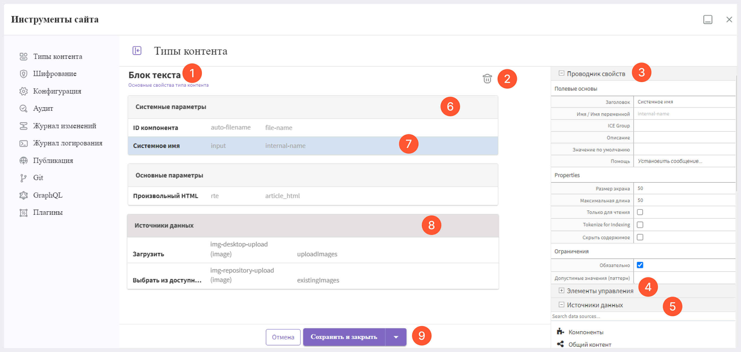
Task: Click the Типы контента sidebar icon
Action: (23, 57)
